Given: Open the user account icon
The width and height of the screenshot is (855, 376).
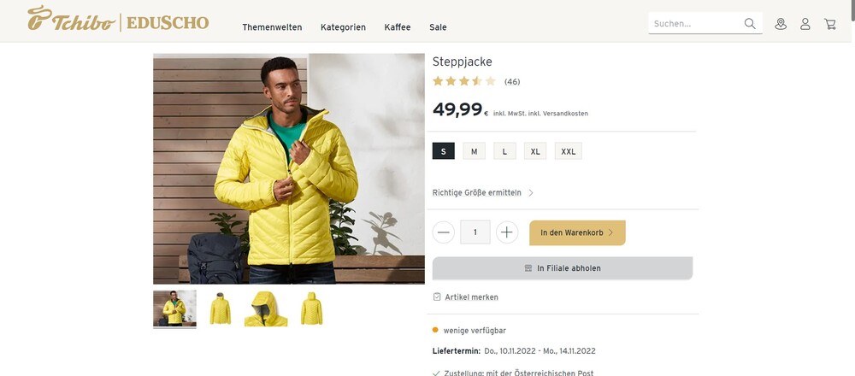Looking at the screenshot, I should coord(805,24).
